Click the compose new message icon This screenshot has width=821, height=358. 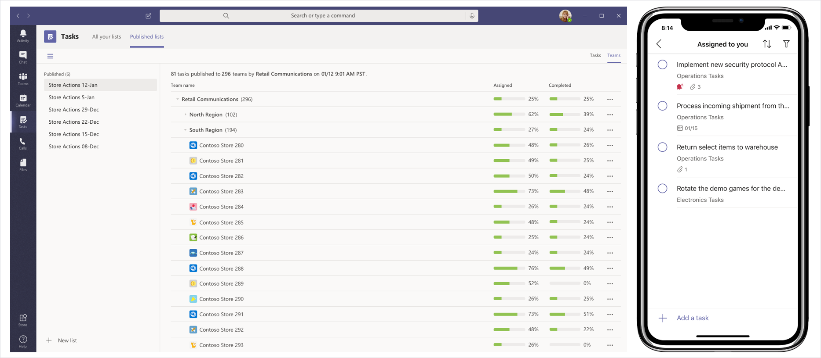(x=149, y=16)
